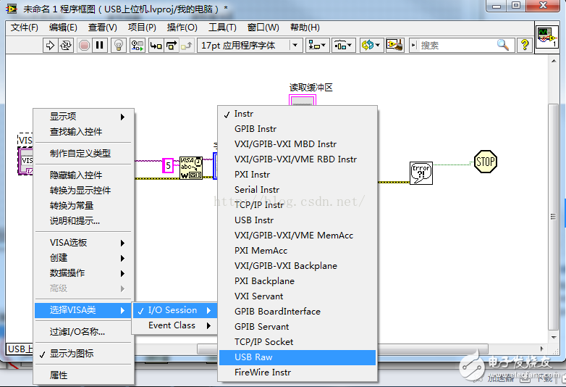The image size is (566, 387).
Task: Click inside the 搜索 search field
Action: [456, 45]
